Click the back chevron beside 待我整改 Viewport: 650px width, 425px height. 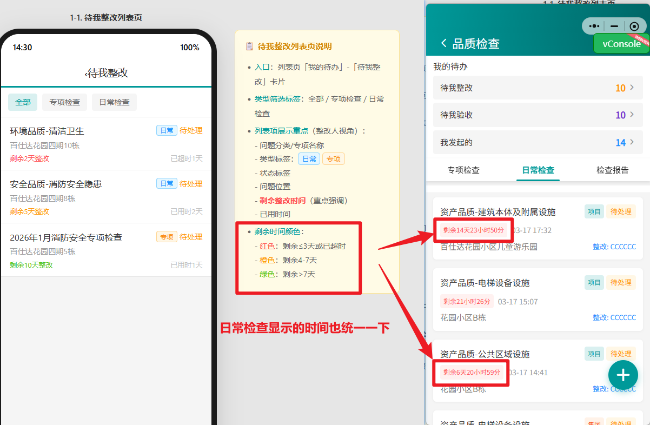tap(86, 74)
